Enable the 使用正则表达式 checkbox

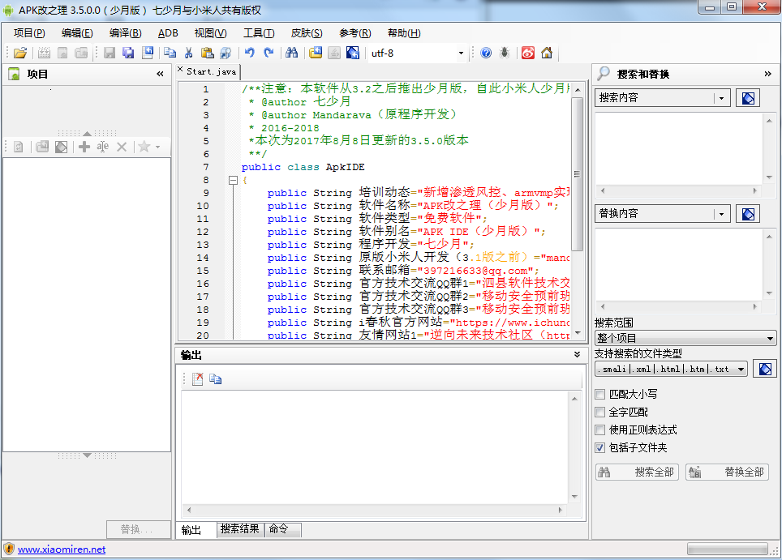pos(600,430)
